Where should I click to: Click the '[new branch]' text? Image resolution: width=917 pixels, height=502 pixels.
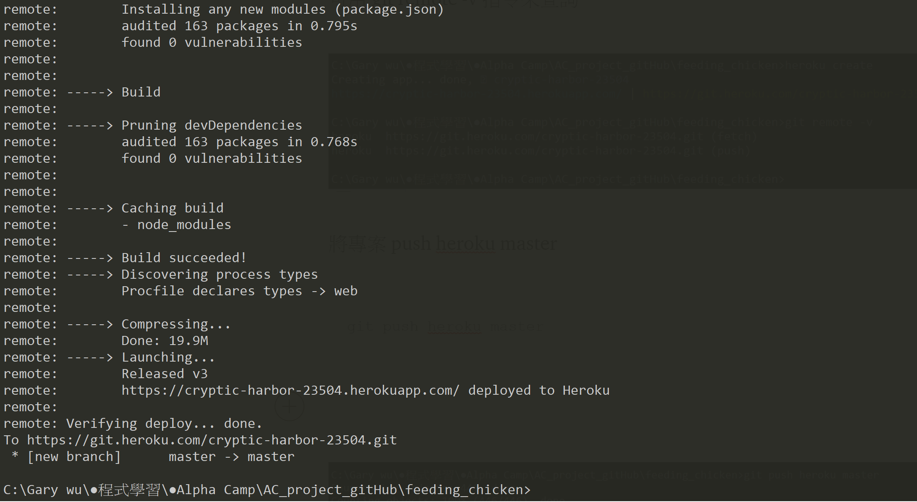pos(74,457)
